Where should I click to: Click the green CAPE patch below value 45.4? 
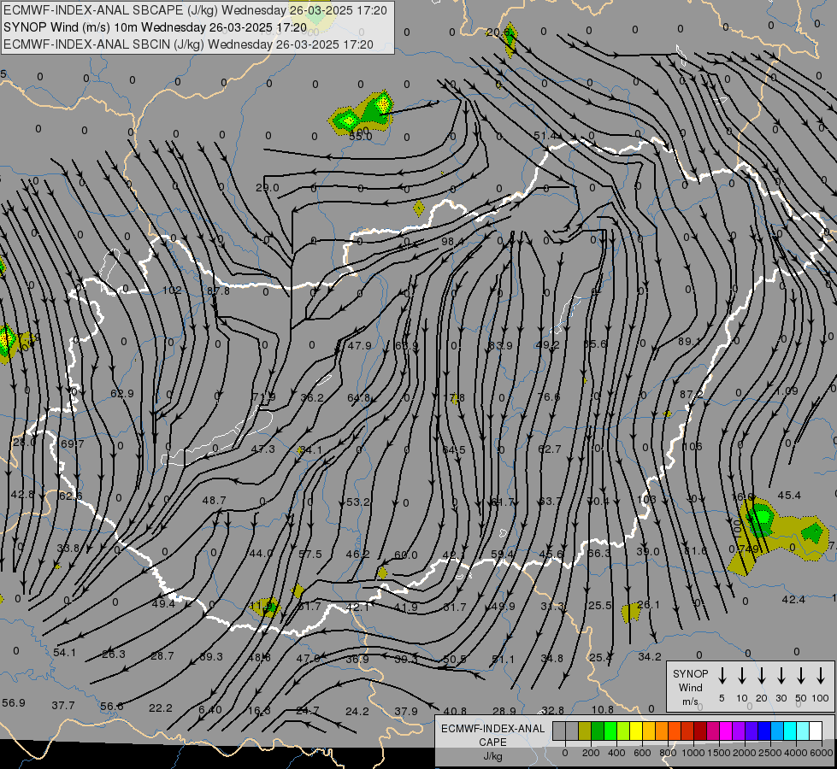760,520
